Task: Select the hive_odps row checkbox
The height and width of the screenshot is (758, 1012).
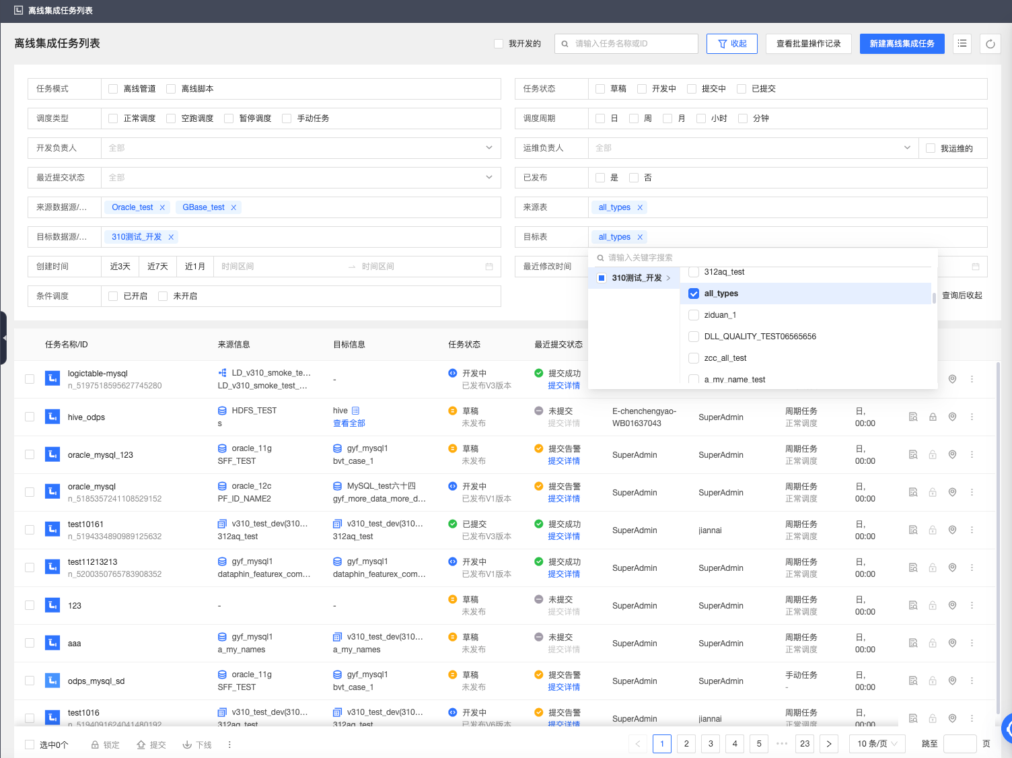Action: coord(30,417)
